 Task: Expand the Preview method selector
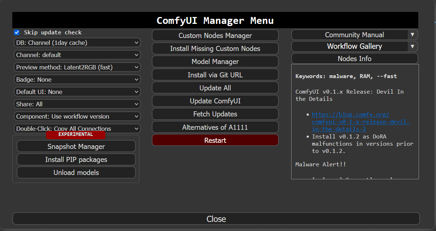click(x=77, y=67)
